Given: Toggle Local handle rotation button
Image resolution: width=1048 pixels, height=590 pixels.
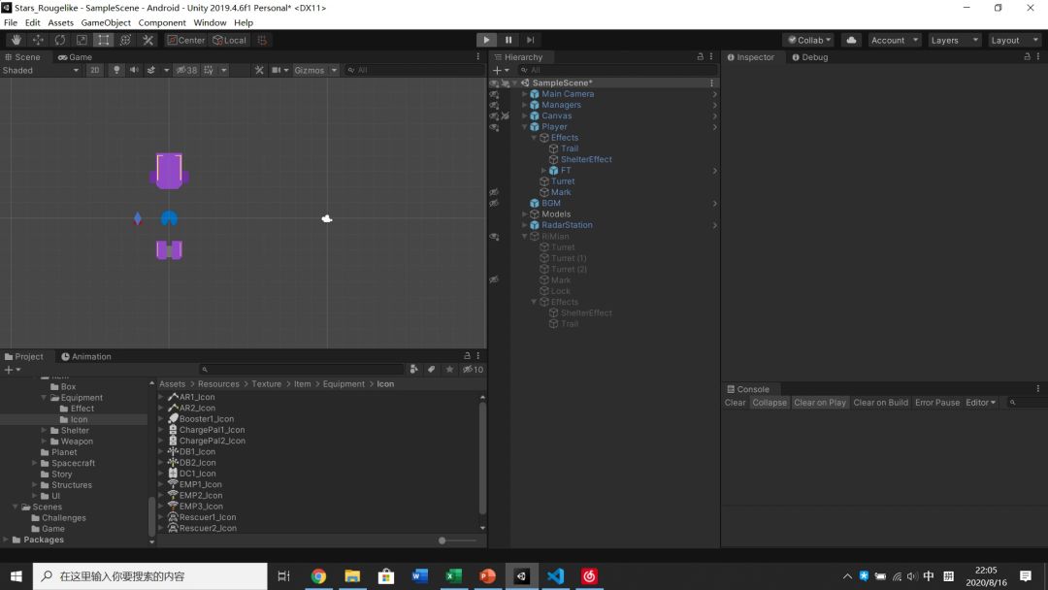Looking at the screenshot, I should tap(229, 40).
